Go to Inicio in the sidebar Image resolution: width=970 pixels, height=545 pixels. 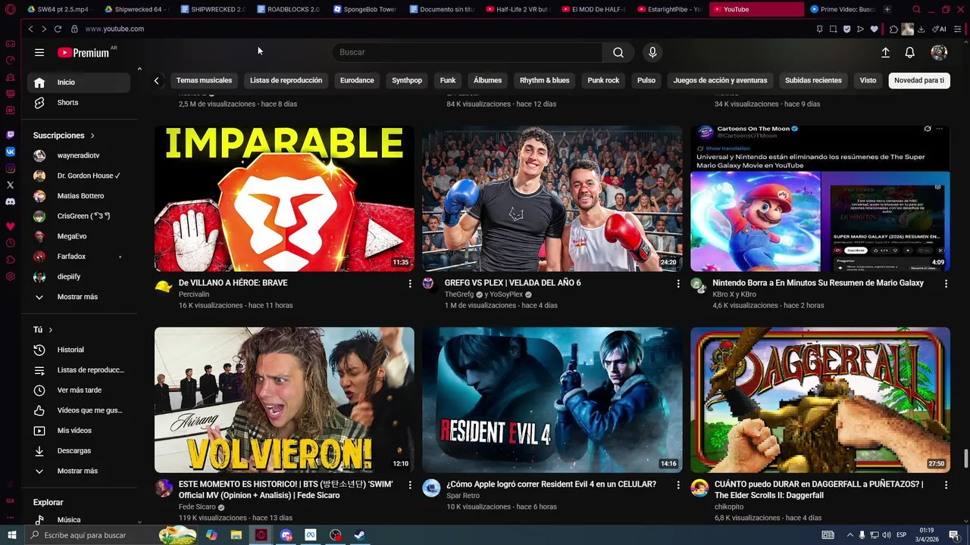(x=79, y=83)
